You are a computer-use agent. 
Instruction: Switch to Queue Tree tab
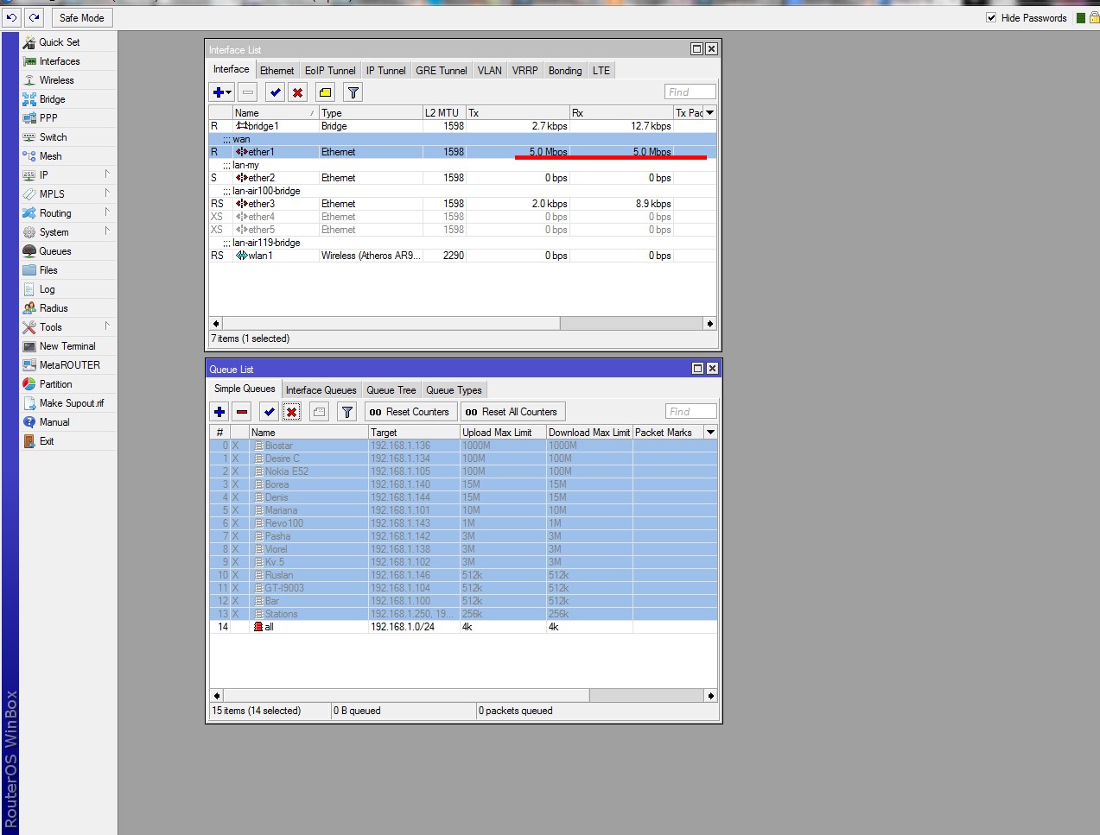(391, 390)
